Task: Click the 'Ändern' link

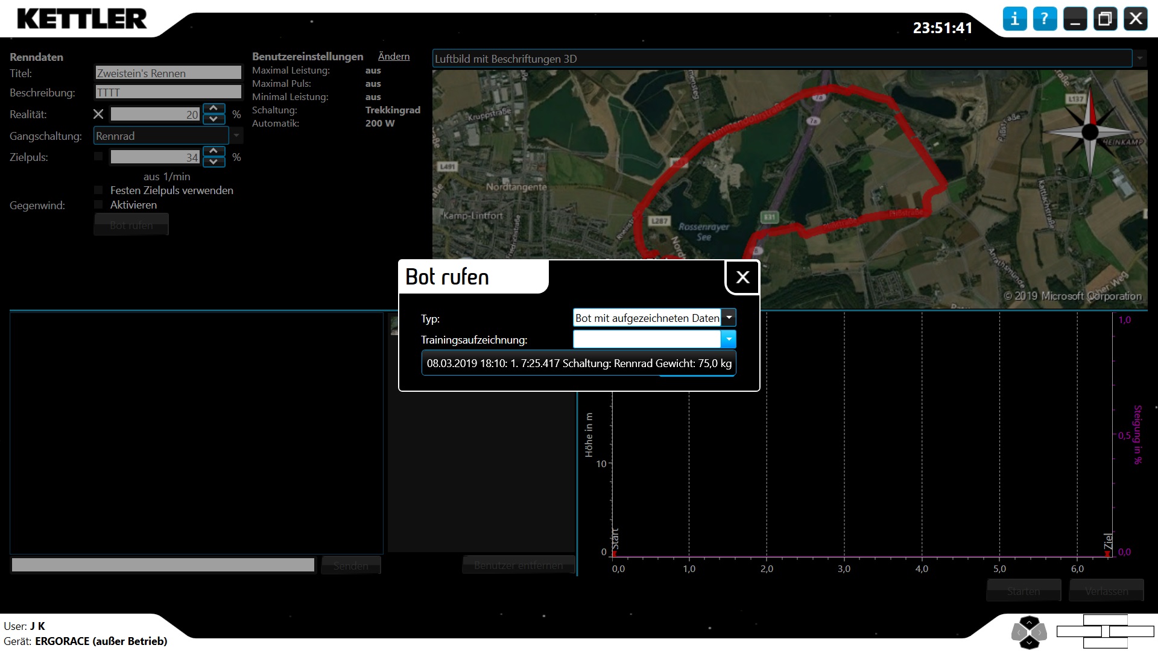Action: click(x=393, y=56)
